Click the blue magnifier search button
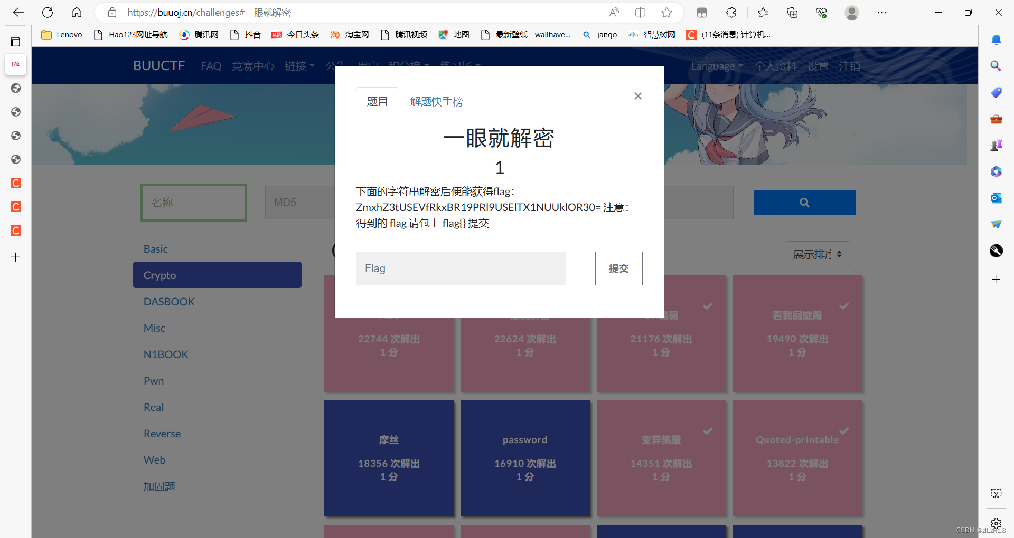This screenshot has width=1014, height=538. tap(804, 203)
